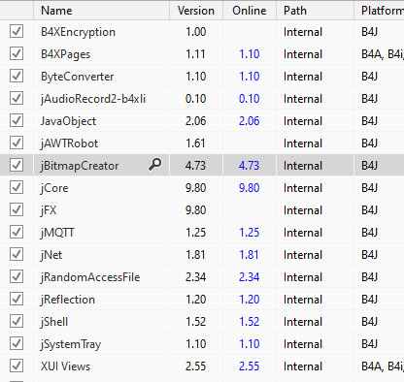The image size is (404, 382).
Task: Click online version 9.80 for jCore
Action: coord(250,188)
